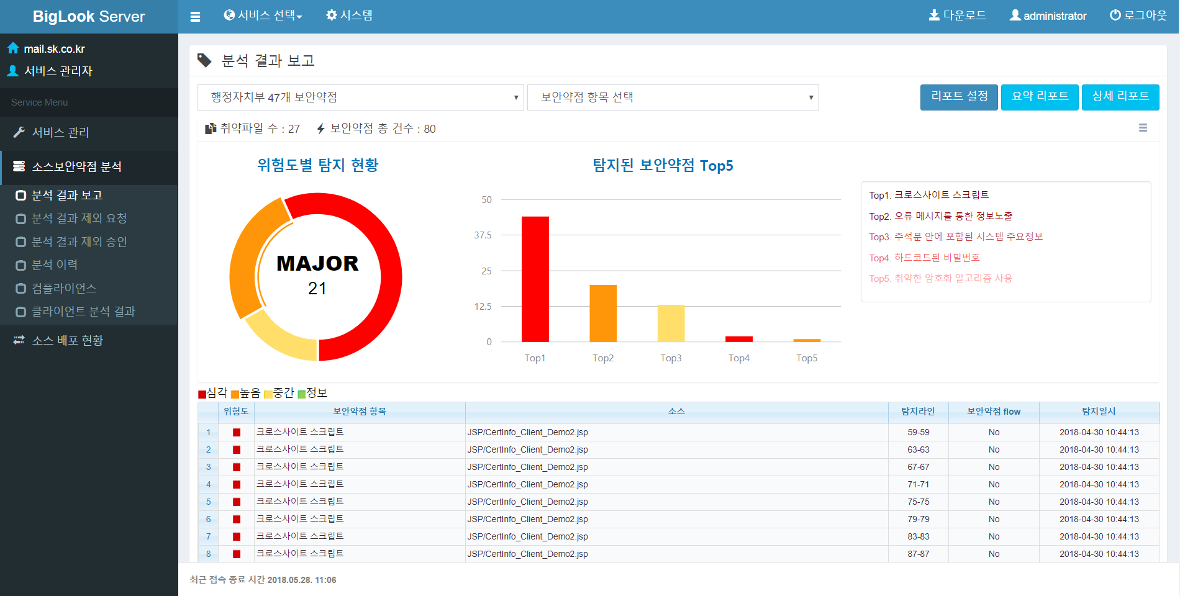The image size is (1180, 596).
Task: Click the 소스 배포 현황 arrows icon
Action: tap(19, 340)
